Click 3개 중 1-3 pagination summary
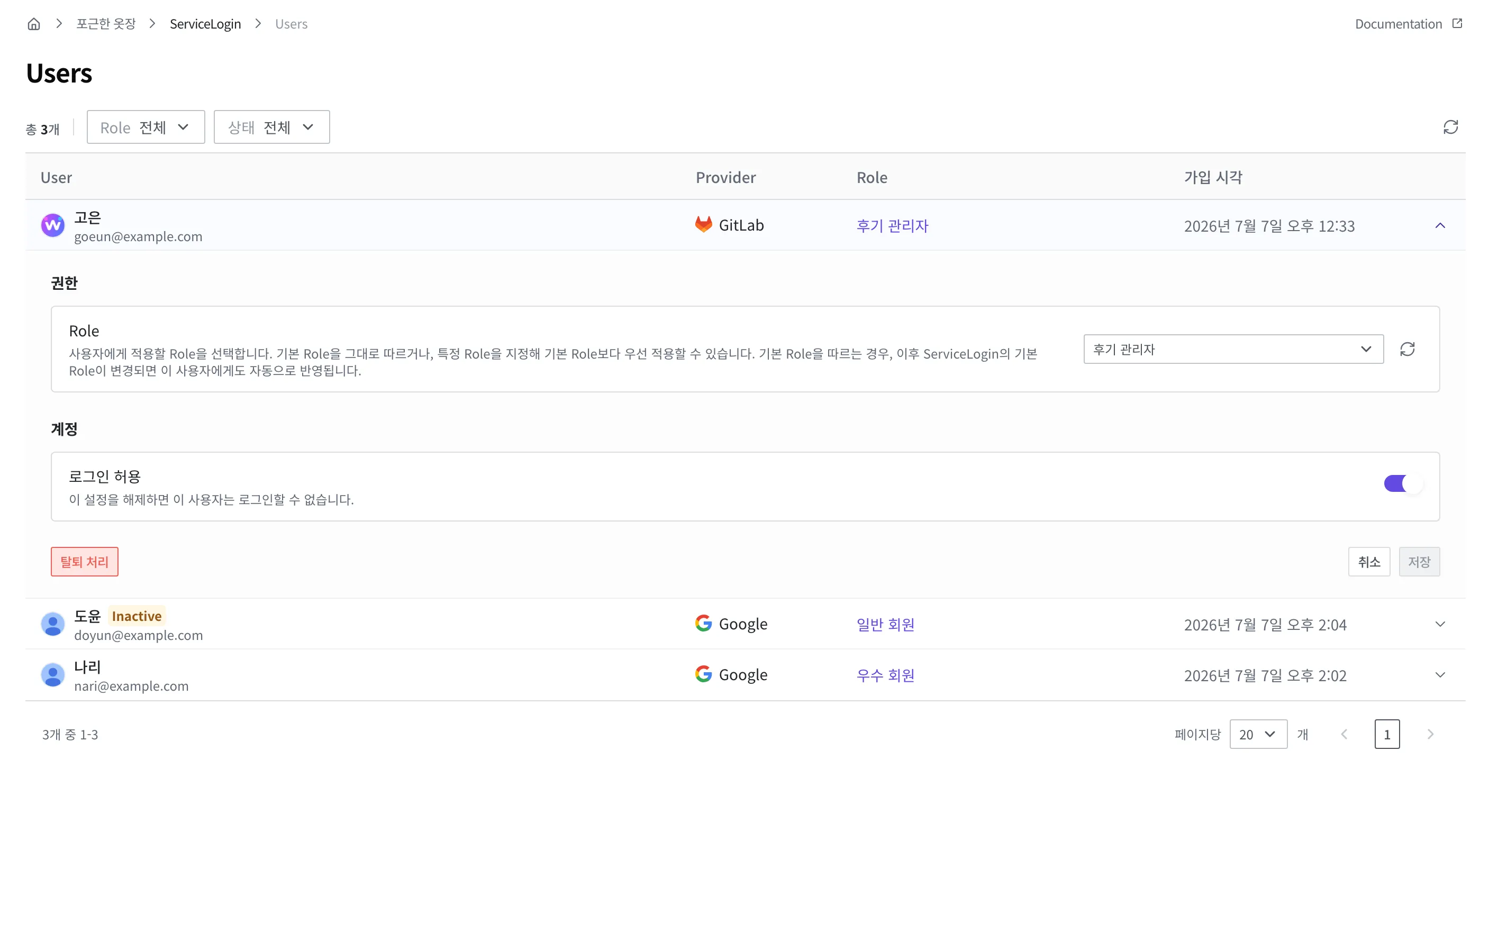The width and height of the screenshot is (1507, 952). click(x=70, y=734)
